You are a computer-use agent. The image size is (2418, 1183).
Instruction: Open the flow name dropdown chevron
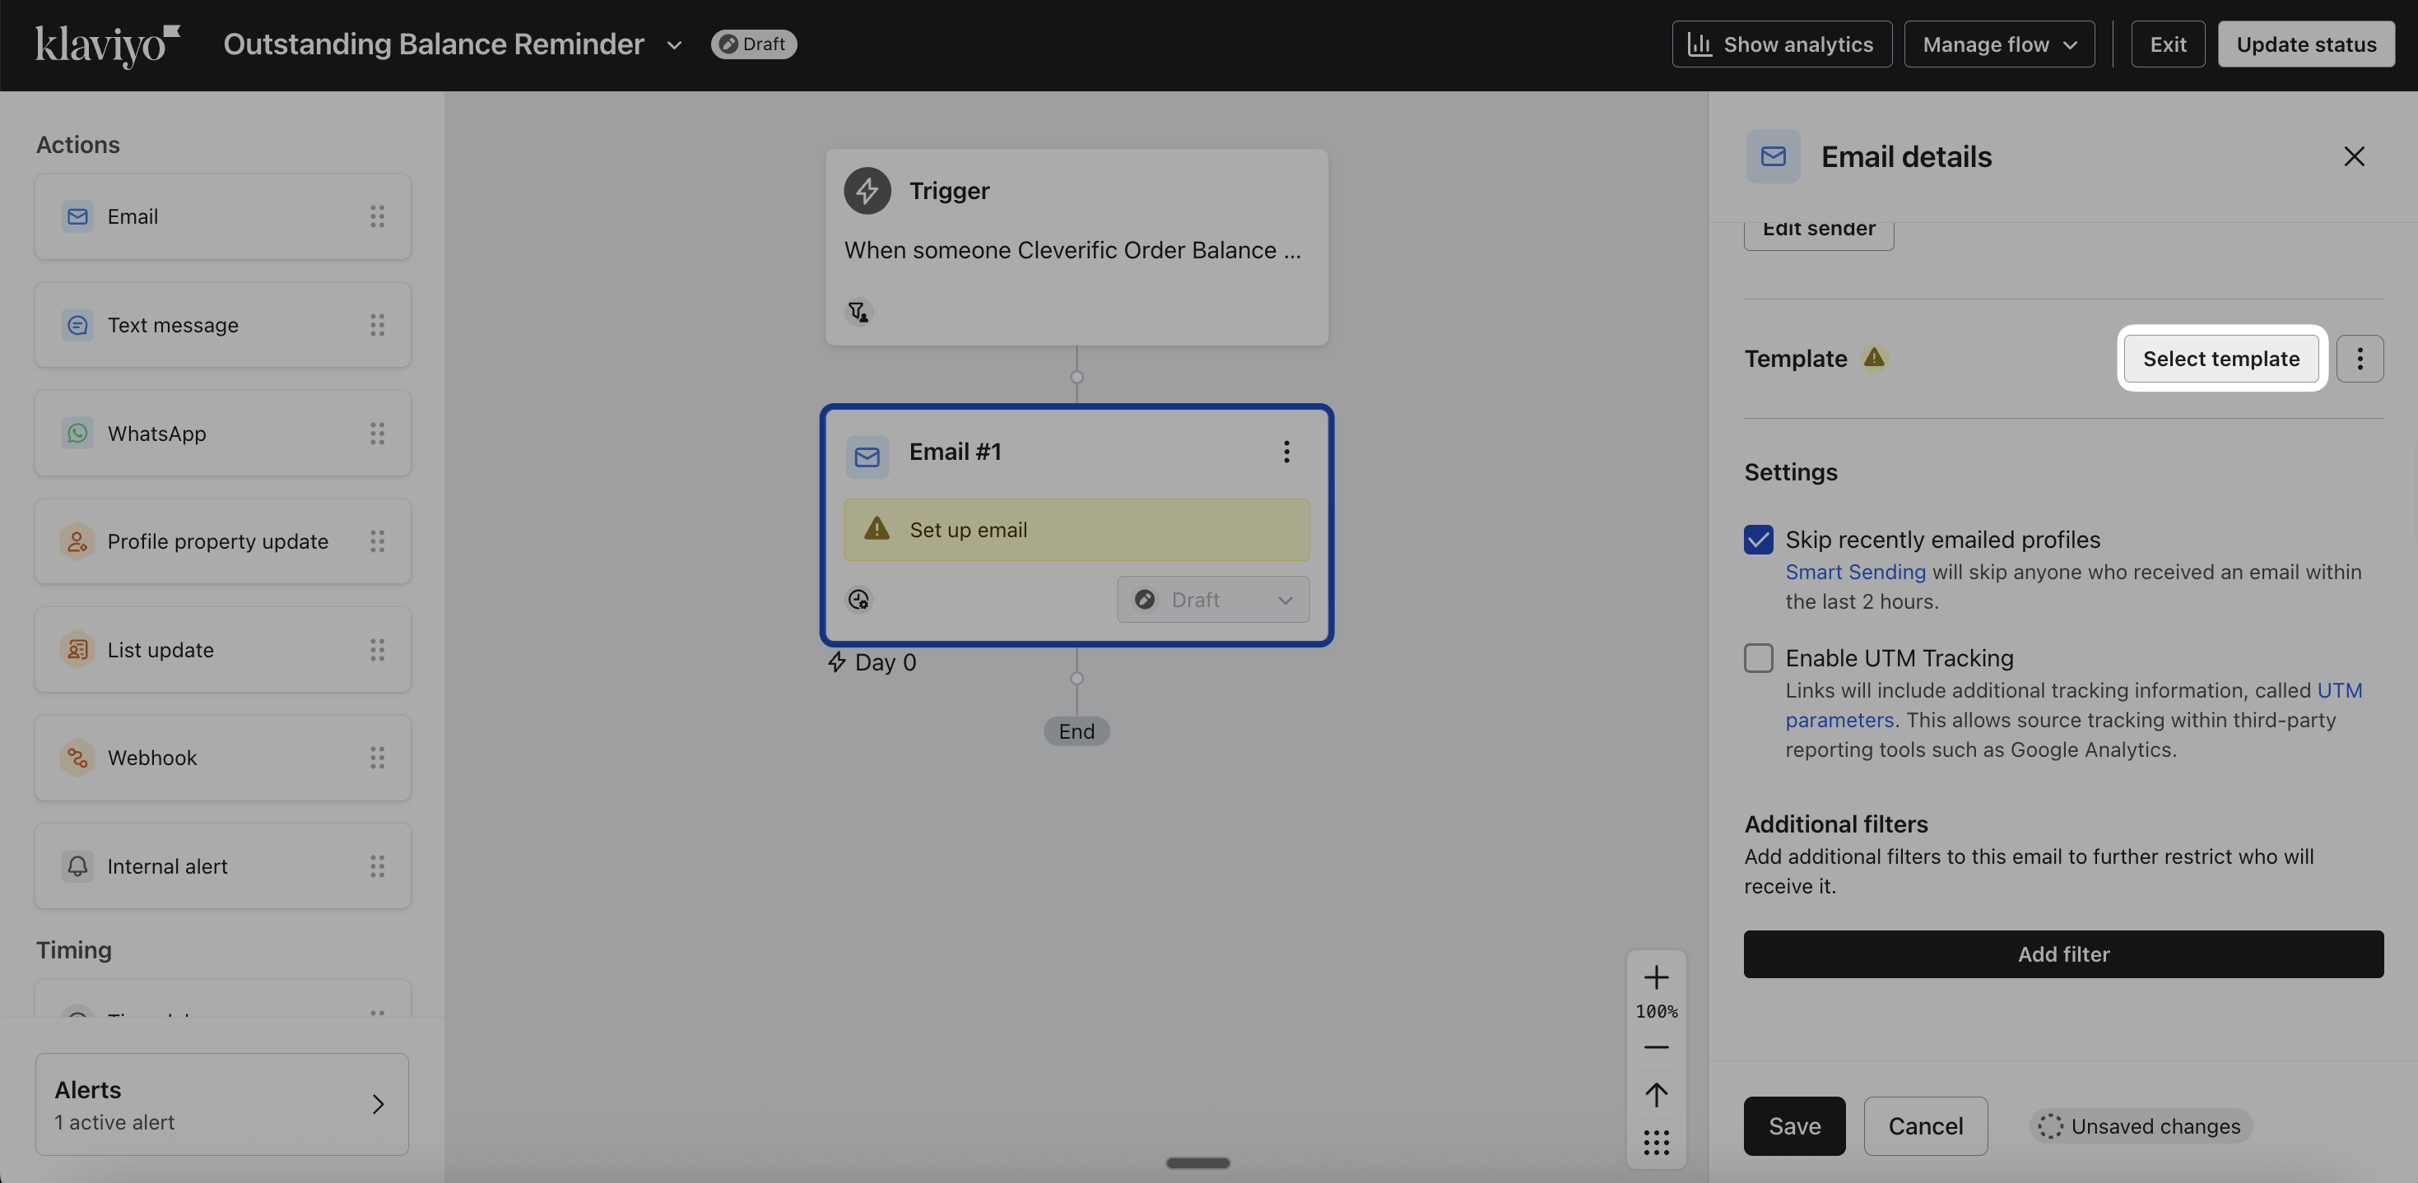click(673, 45)
